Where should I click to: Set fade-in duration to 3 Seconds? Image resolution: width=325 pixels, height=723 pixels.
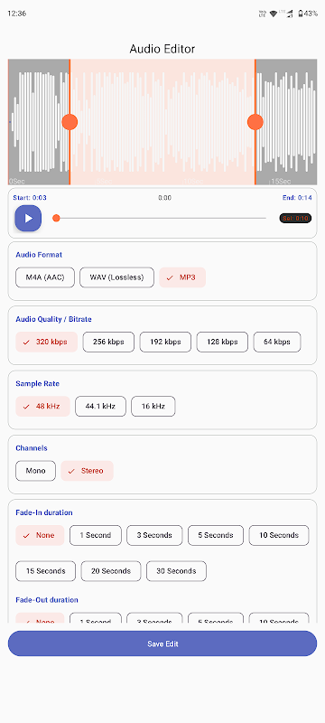tap(154, 535)
